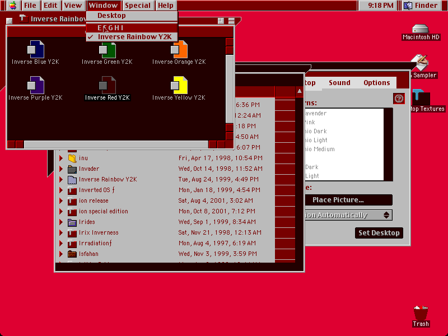Expand the Inverse Rainbow Y2K list row
Screen dimensions: 448x336
(61, 179)
